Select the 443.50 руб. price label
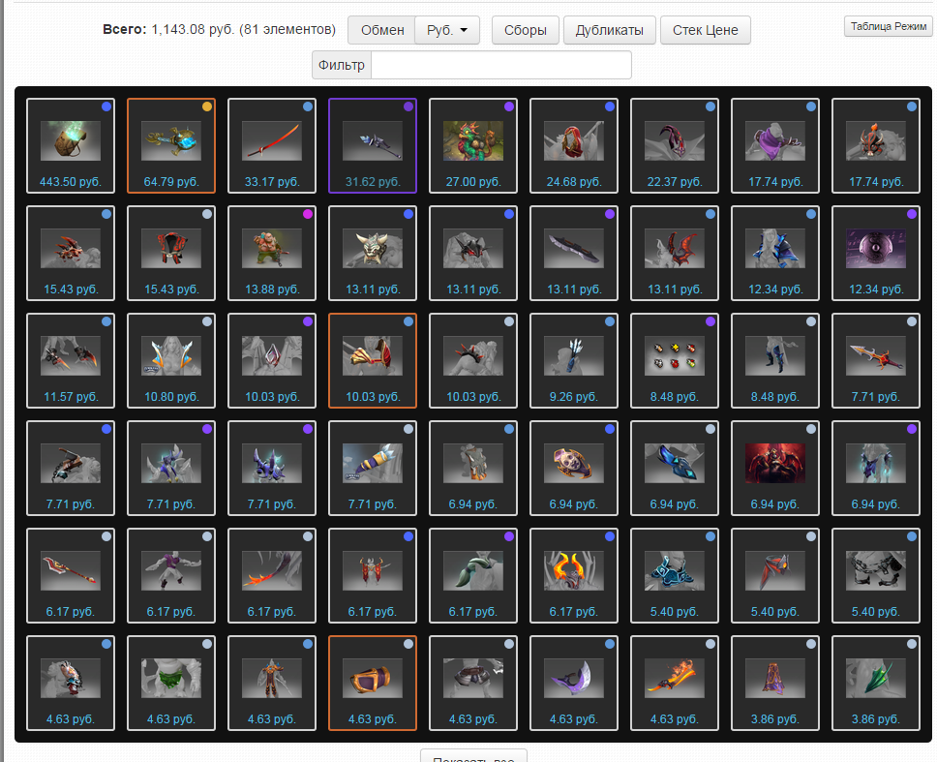 71,182
